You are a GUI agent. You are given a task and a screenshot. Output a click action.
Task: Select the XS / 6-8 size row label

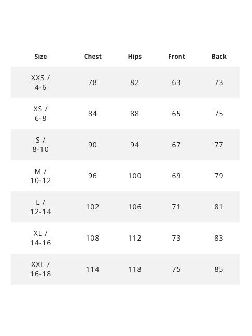click(40, 114)
